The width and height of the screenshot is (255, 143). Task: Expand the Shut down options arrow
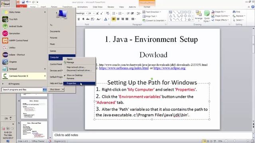(63, 89)
